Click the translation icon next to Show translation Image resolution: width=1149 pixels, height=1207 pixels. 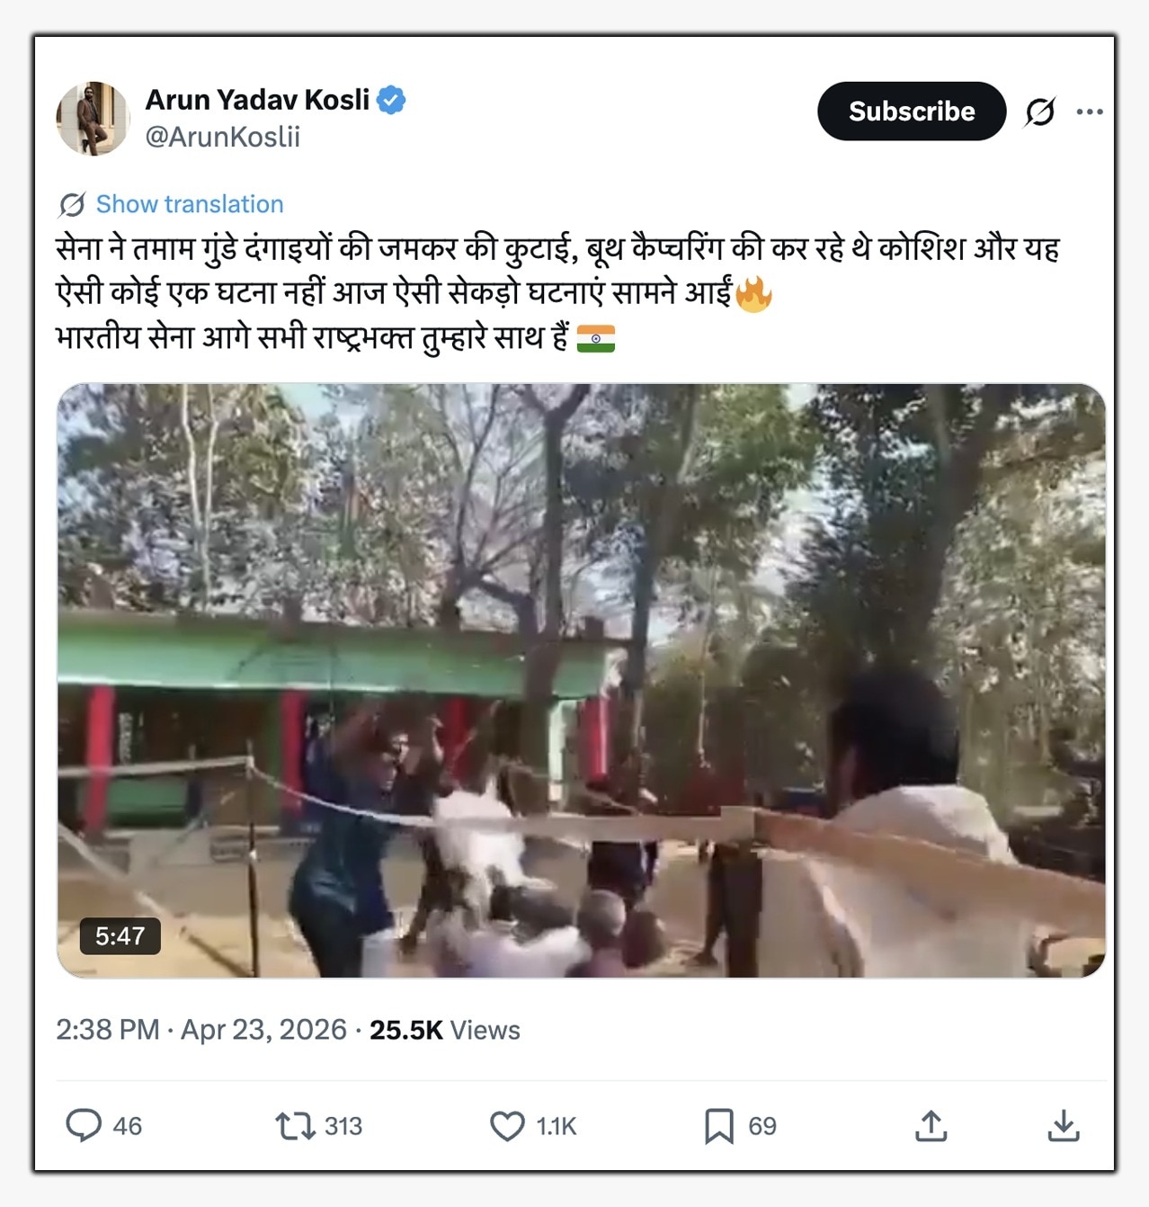(72, 205)
